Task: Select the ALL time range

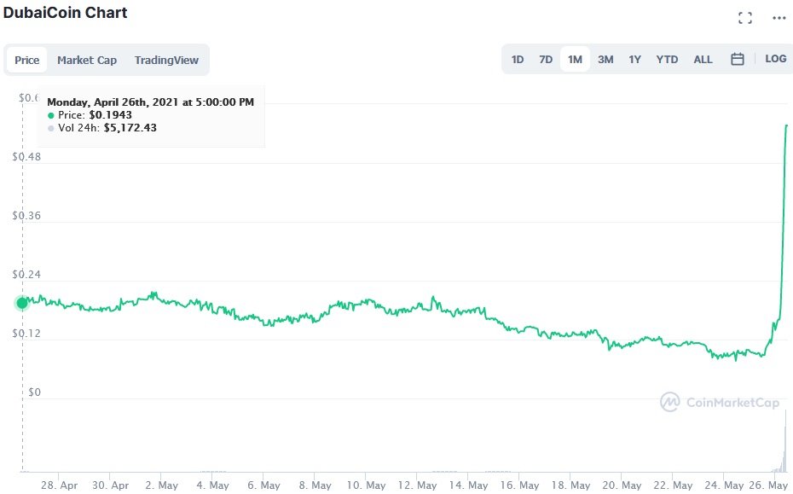Action: tap(703, 59)
